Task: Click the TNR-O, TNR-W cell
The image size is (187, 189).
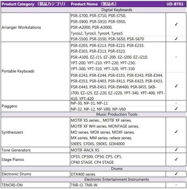Action: (118, 185)
